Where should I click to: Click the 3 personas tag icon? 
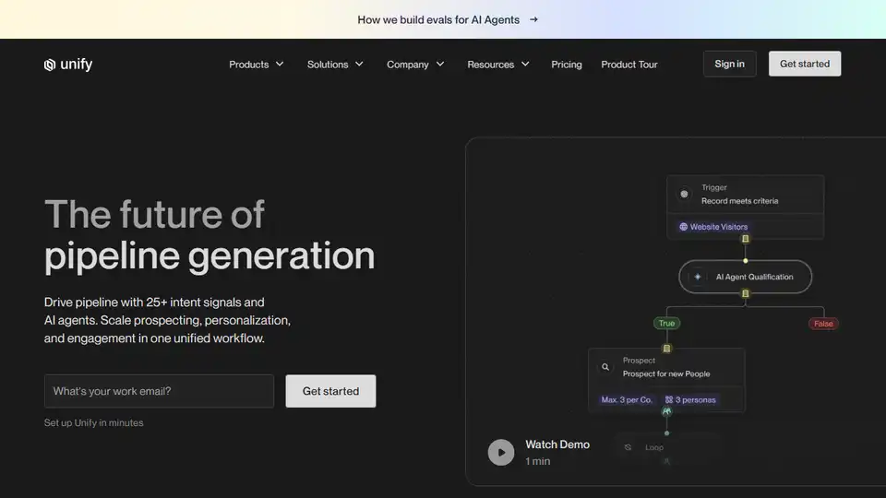[x=669, y=400]
